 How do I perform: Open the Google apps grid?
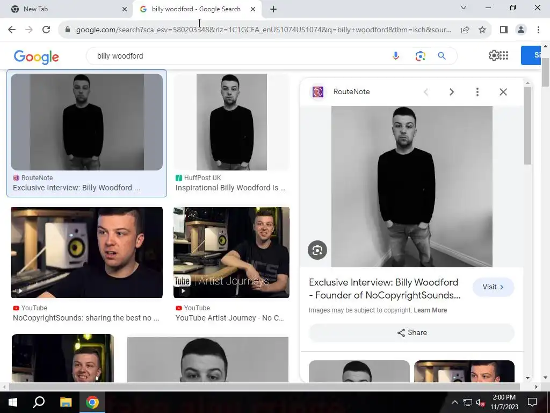pos(504,55)
